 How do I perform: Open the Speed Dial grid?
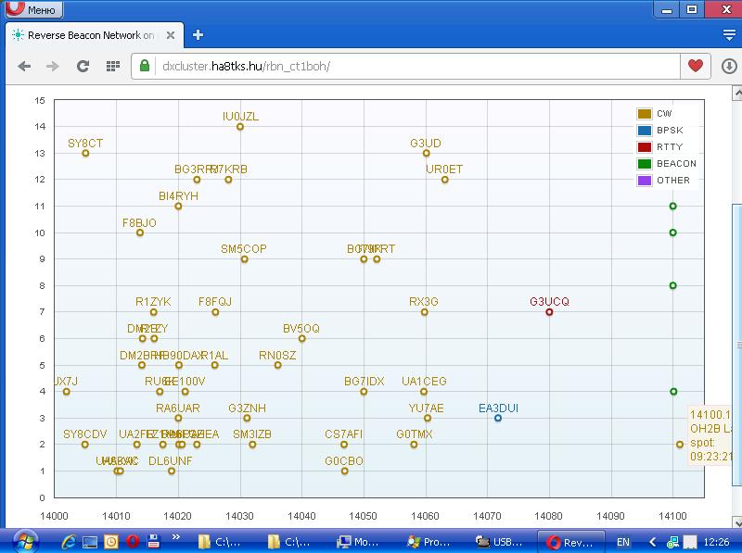[x=112, y=66]
